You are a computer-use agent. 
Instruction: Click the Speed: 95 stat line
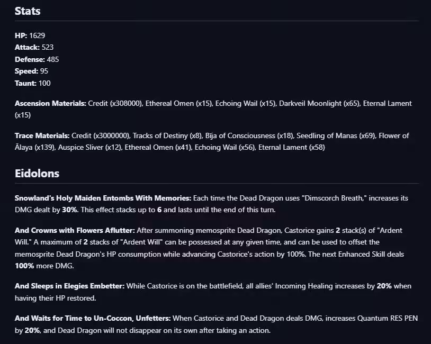pyautogui.click(x=31, y=71)
